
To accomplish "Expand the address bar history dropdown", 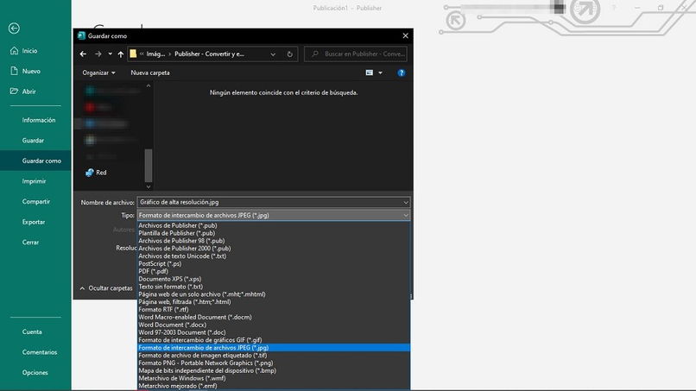I will (x=273, y=54).
